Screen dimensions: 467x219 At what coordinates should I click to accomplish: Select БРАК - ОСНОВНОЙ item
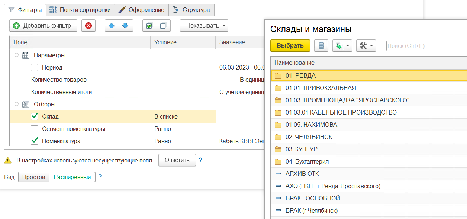[368, 198]
